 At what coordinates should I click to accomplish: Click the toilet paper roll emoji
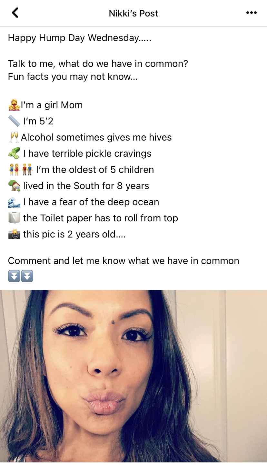click(x=14, y=218)
